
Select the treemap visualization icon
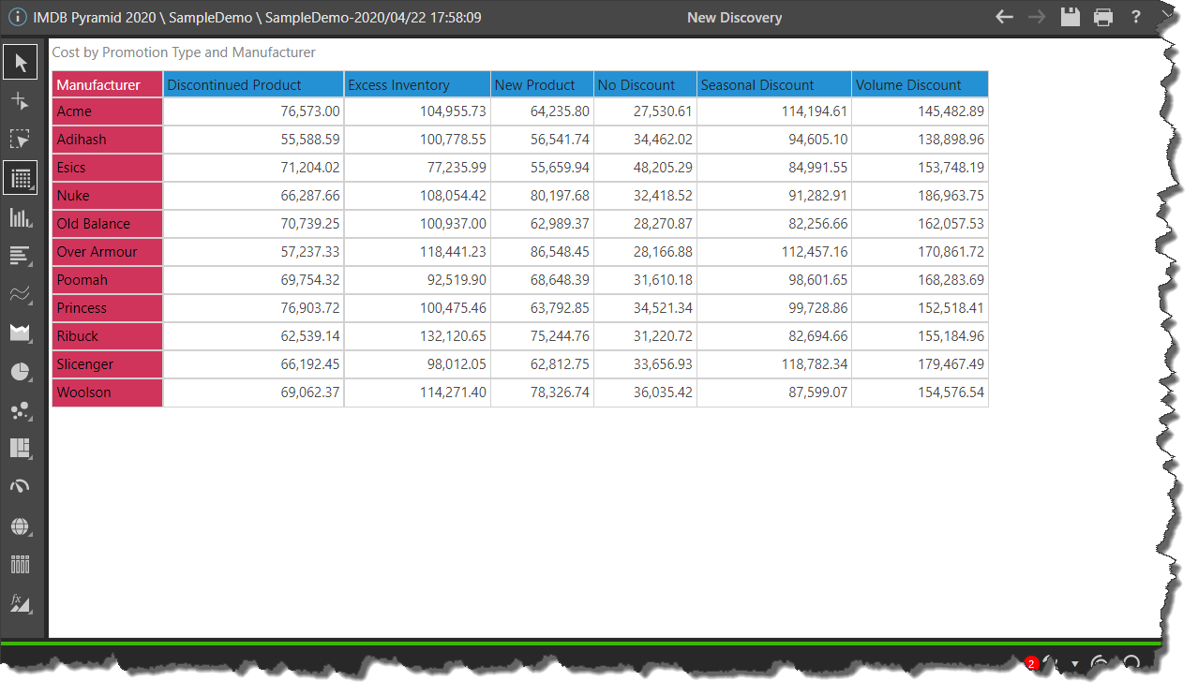point(20,448)
